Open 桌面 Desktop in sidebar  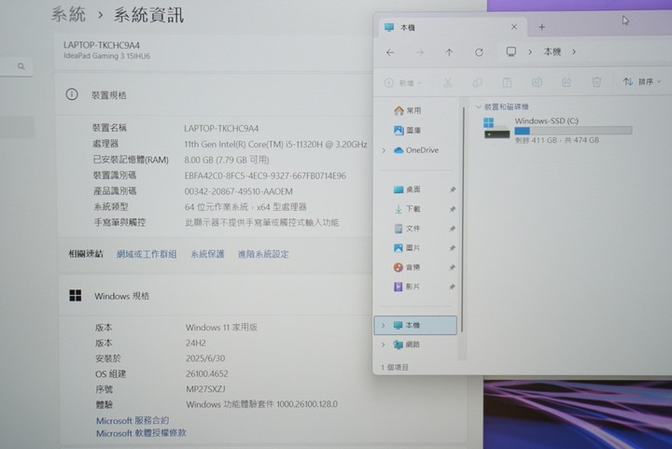407,189
